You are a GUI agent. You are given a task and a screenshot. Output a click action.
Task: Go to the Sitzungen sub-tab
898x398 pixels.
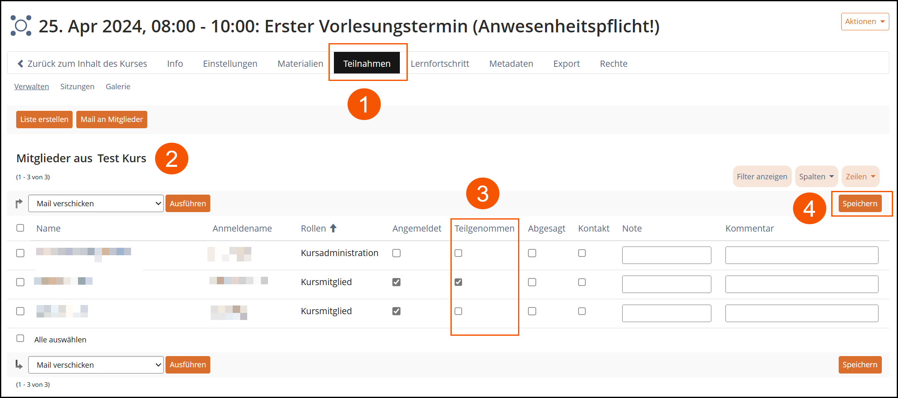[77, 86]
